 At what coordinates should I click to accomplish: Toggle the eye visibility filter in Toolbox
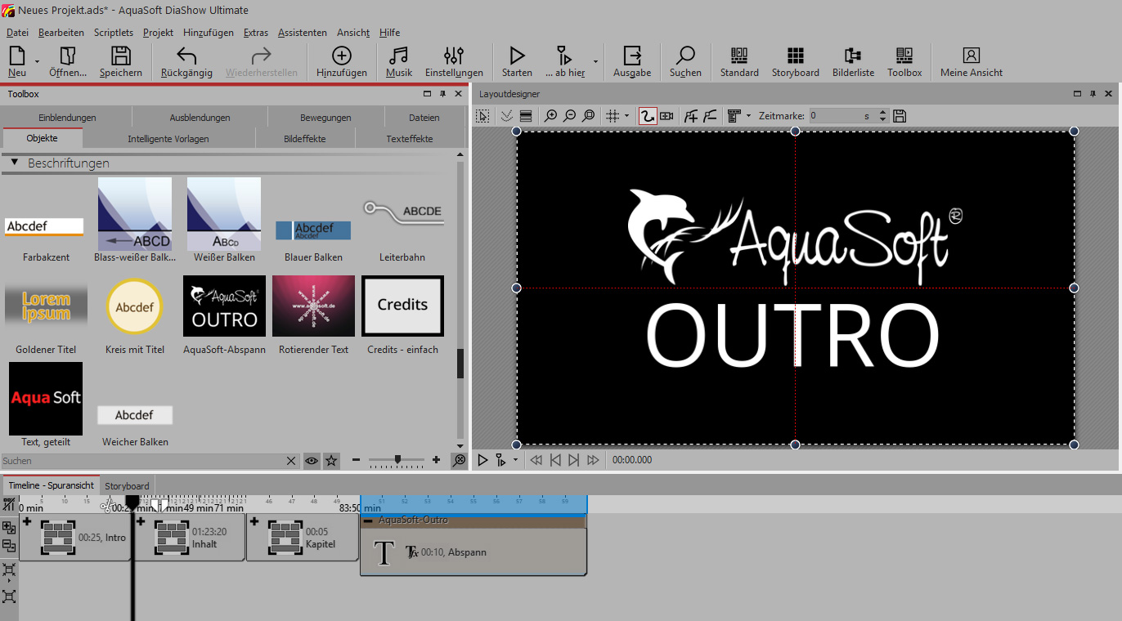pos(312,461)
